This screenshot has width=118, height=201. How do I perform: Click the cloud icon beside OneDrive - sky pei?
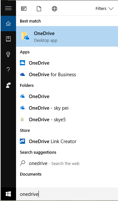pos(22,108)
